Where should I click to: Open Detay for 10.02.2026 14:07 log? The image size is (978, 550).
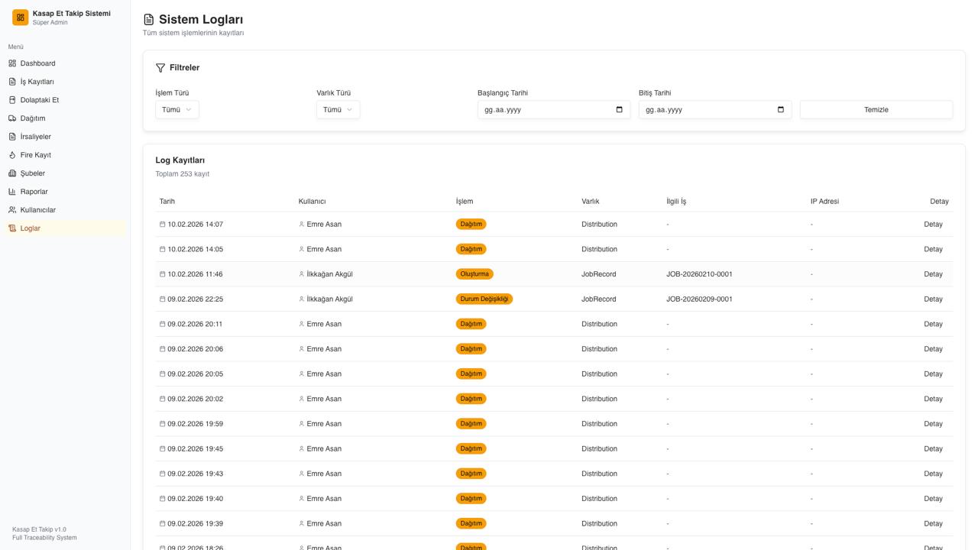tap(933, 225)
